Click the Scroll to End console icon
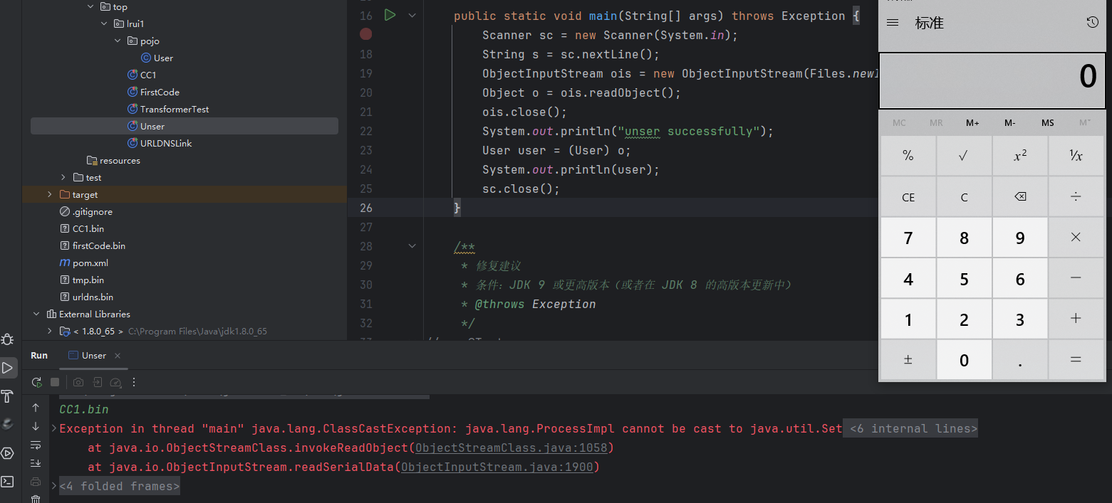Screen dimensions: 1112x503 click(x=36, y=463)
